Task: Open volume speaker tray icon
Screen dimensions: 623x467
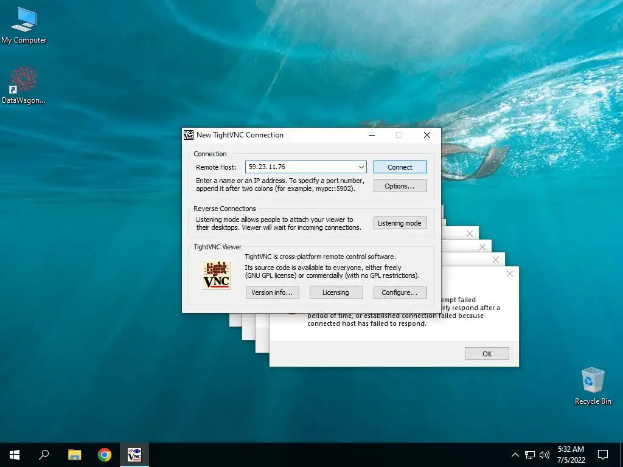Action: pos(545,455)
